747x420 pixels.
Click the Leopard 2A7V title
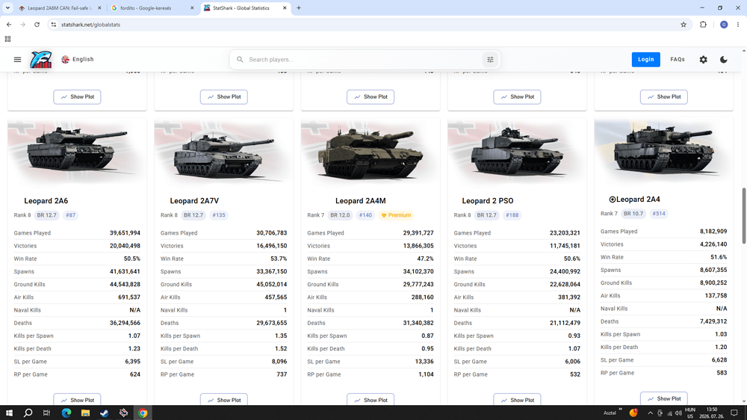tap(194, 201)
